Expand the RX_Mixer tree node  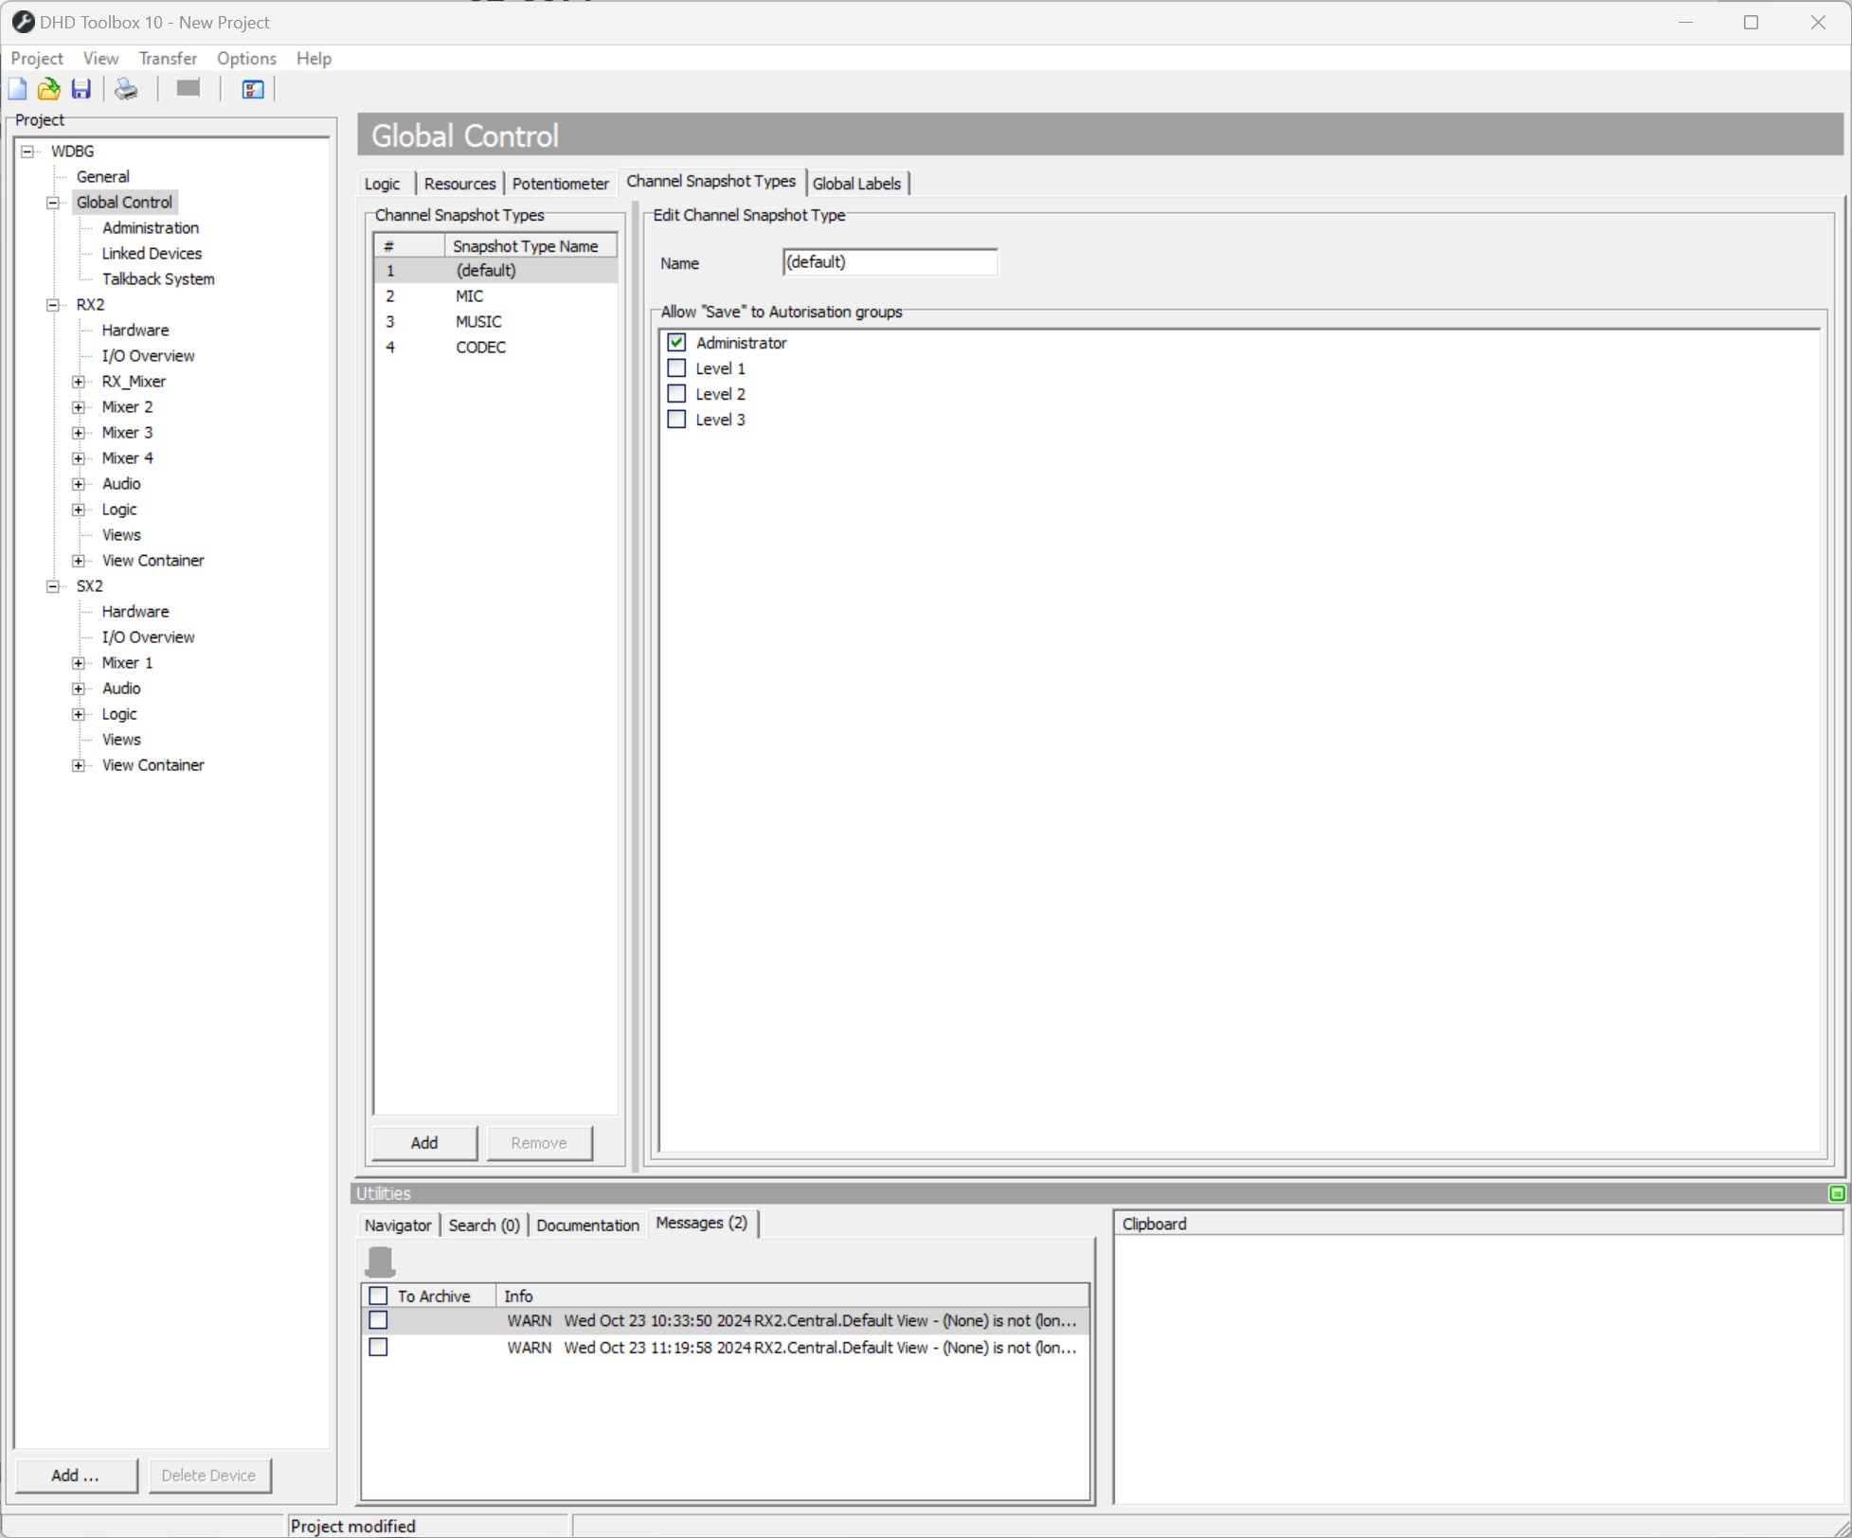(79, 381)
